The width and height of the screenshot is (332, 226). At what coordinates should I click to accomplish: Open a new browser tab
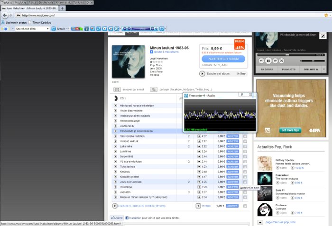click(x=62, y=8)
